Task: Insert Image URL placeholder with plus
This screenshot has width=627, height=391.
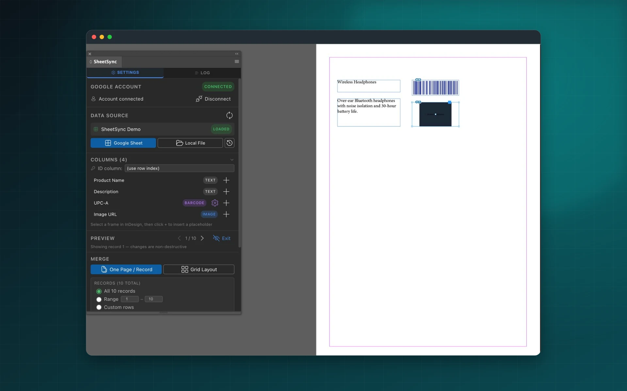Action: pyautogui.click(x=226, y=214)
